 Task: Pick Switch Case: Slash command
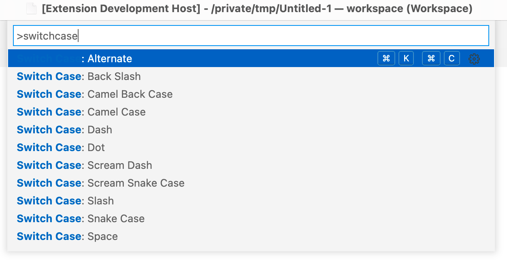[x=251, y=201]
